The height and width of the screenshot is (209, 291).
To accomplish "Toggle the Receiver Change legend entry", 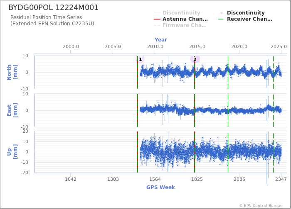I will click(x=245, y=19).
